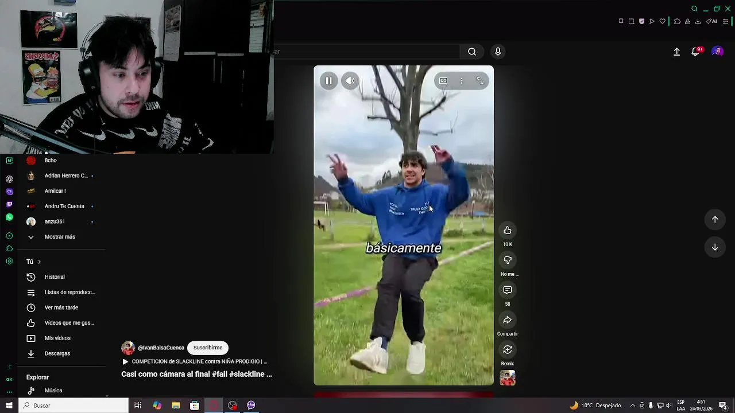The width and height of the screenshot is (735, 413).
Task: Open Task View on the taskbar
Action: click(x=138, y=406)
